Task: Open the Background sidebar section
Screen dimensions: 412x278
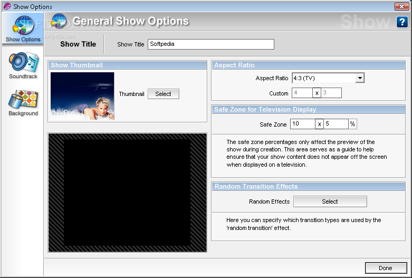Action: coord(23,103)
